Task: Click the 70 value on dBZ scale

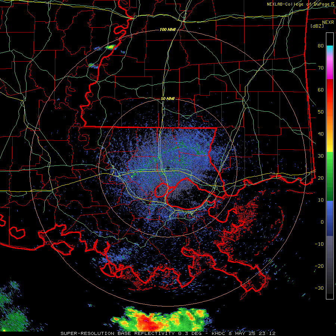Action: point(321,68)
